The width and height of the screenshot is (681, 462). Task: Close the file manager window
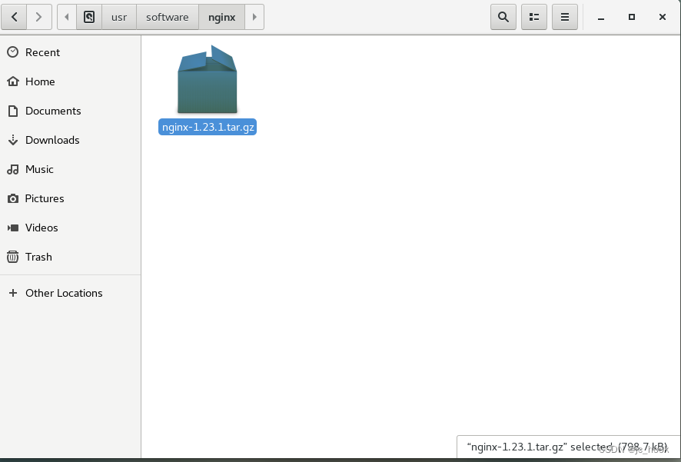(663, 17)
